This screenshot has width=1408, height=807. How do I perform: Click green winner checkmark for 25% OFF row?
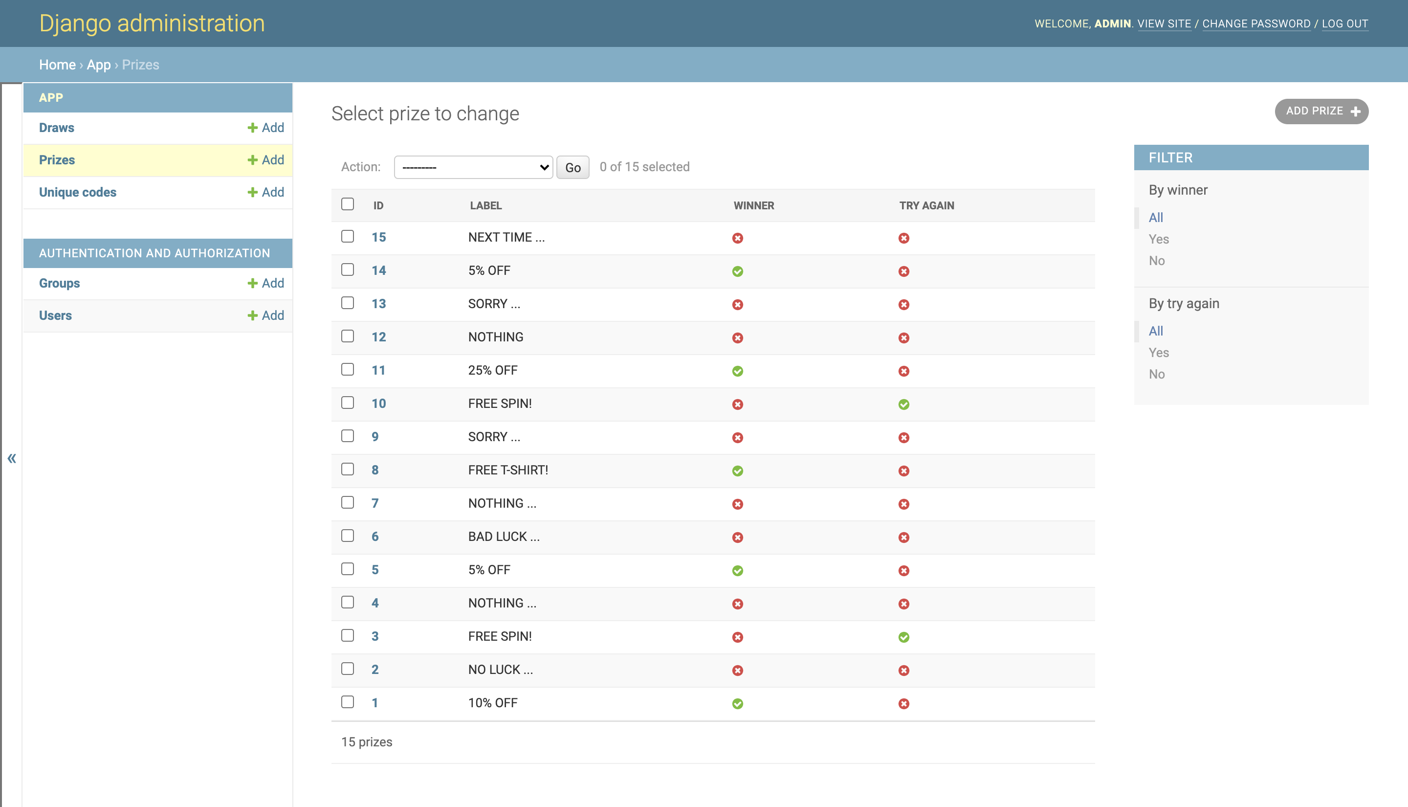[x=737, y=371]
